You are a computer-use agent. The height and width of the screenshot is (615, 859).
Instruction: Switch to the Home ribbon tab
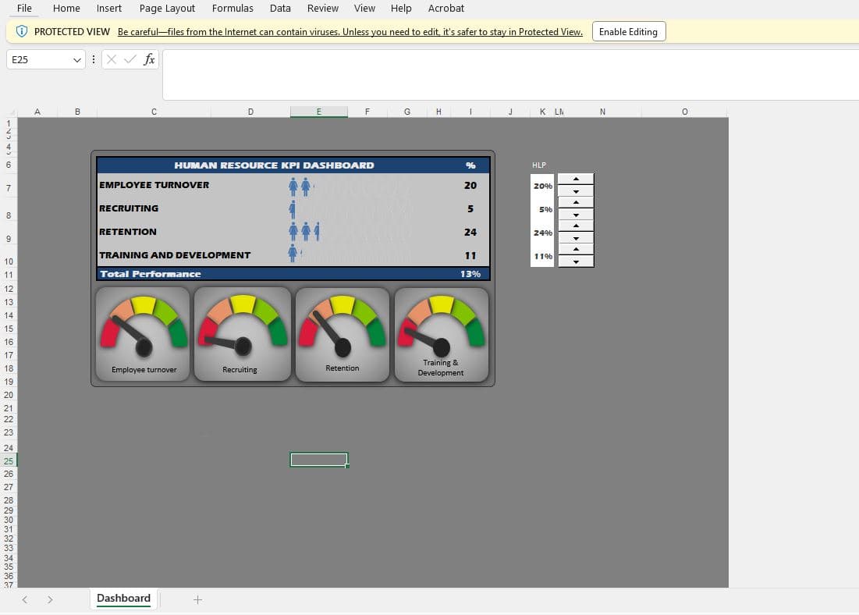(x=66, y=9)
